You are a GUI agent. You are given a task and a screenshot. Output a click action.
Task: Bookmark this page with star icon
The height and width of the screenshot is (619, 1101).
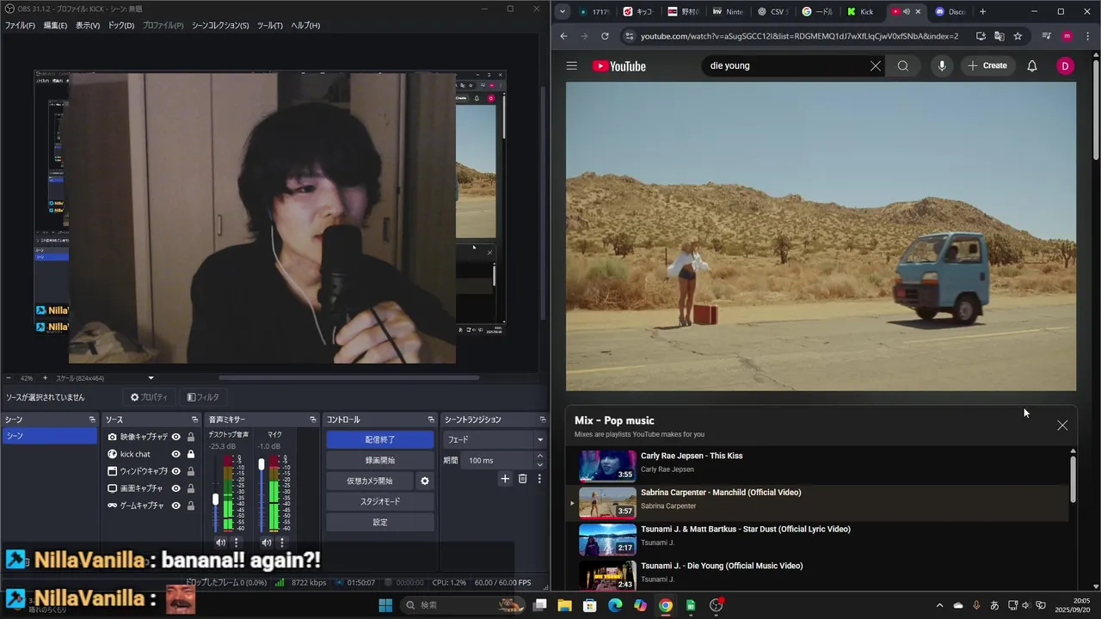pos(1018,36)
